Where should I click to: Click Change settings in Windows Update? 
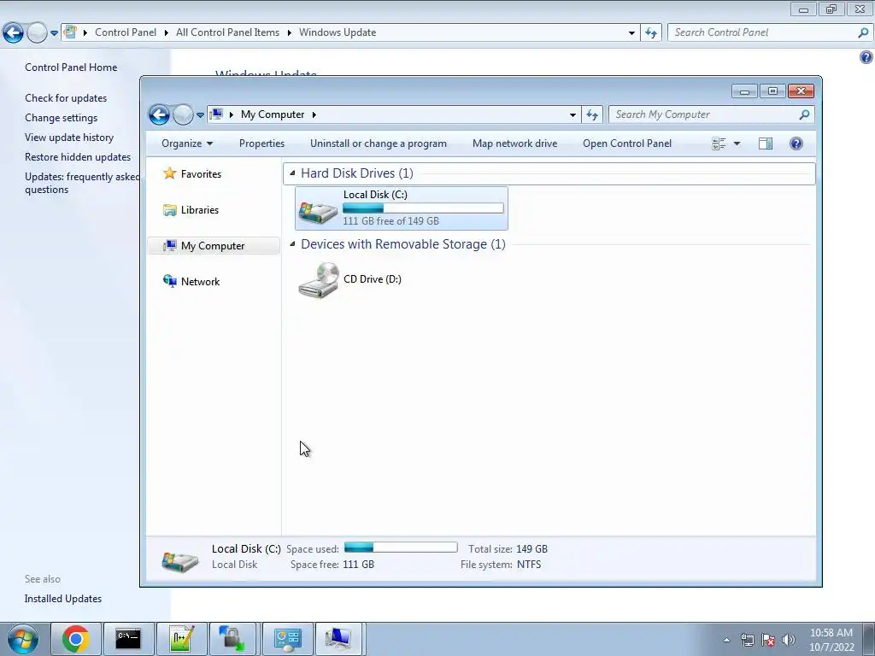click(x=61, y=118)
